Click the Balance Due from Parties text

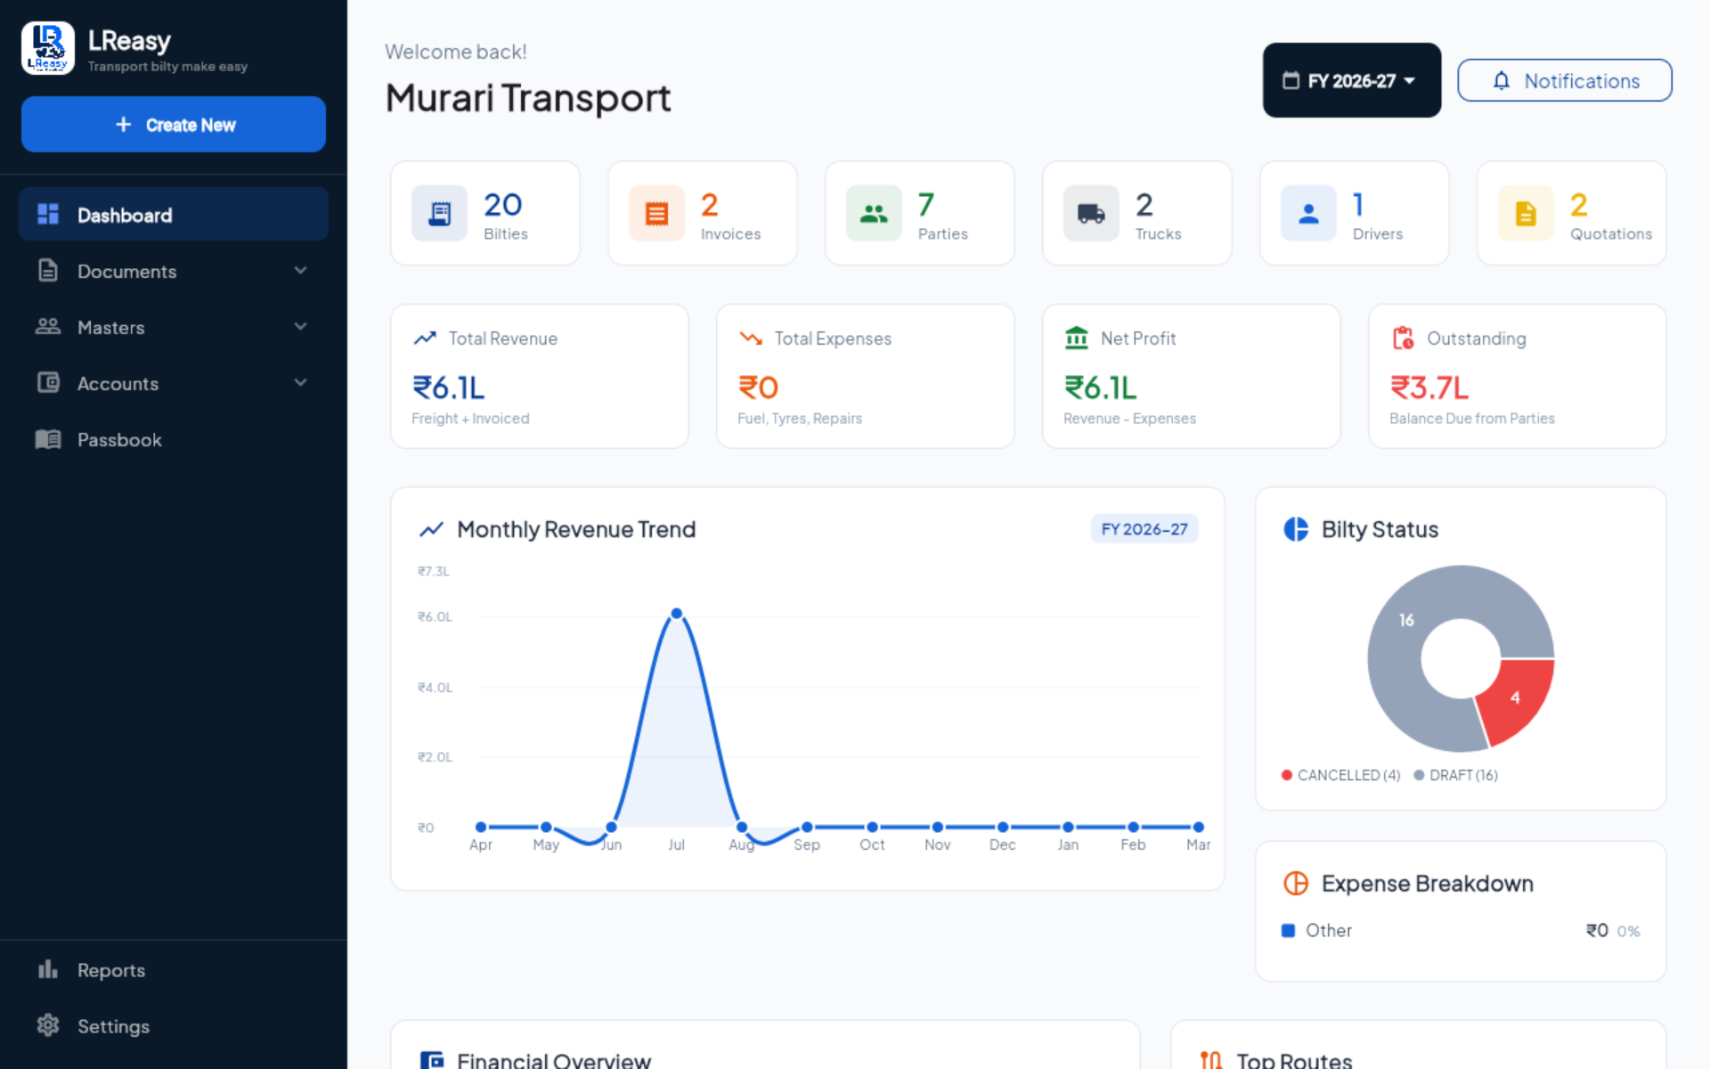coord(1472,419)
